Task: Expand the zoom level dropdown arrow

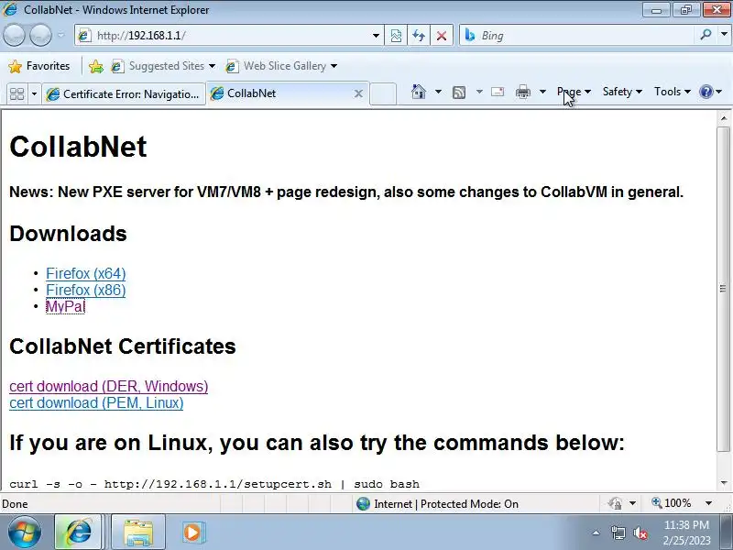Action: (708, 503)
